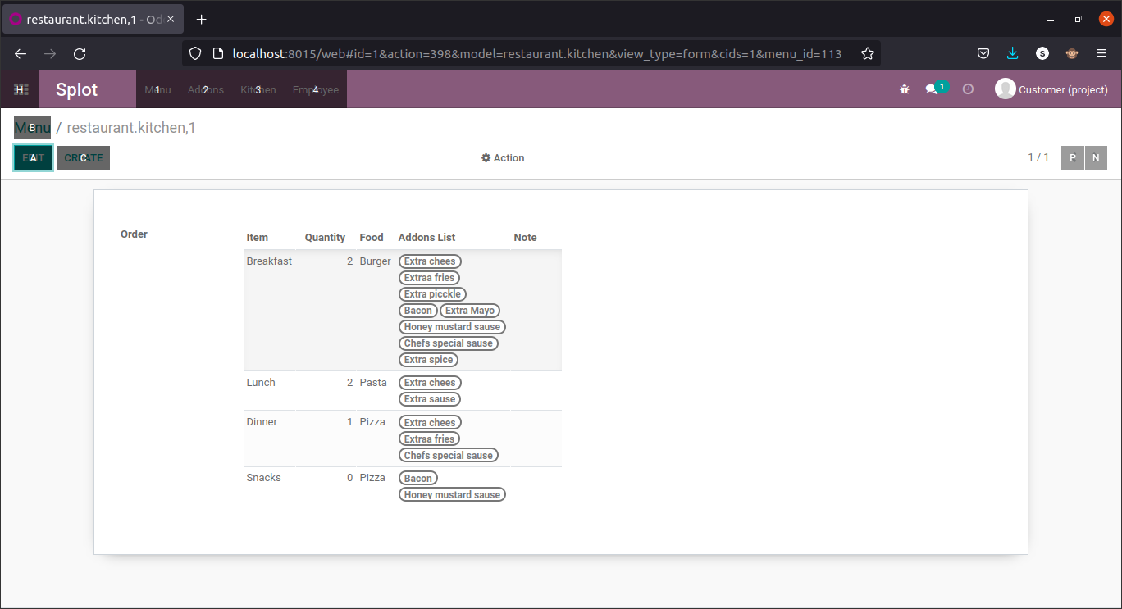This screenshot has width=1122, height=609.
Task: Open the Addons menu item
Action: (x=205, y=89)
